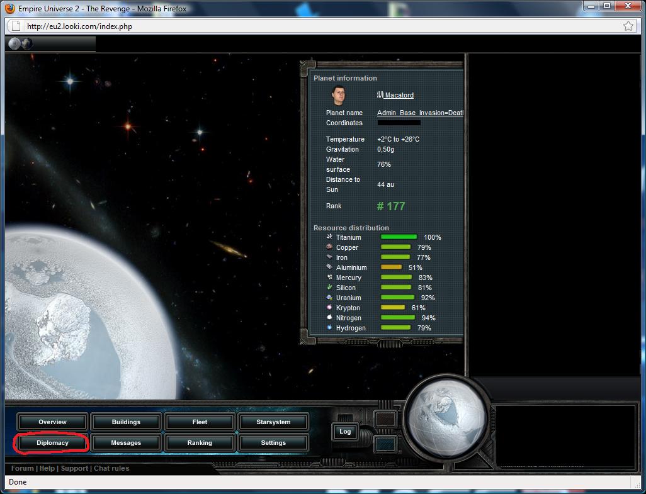This screenshot has width=646, height=494.
Task: Go to the Fleet section
Action: tap(200, 422)
